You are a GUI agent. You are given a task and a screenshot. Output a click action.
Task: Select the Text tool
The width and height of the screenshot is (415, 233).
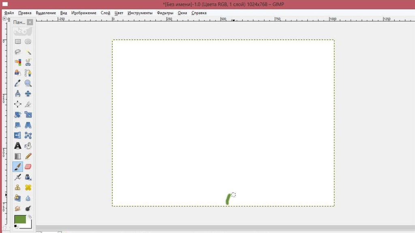(18, 146)
